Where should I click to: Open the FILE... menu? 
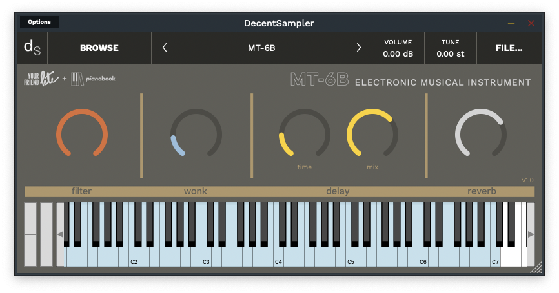click(x=509, y=48)
